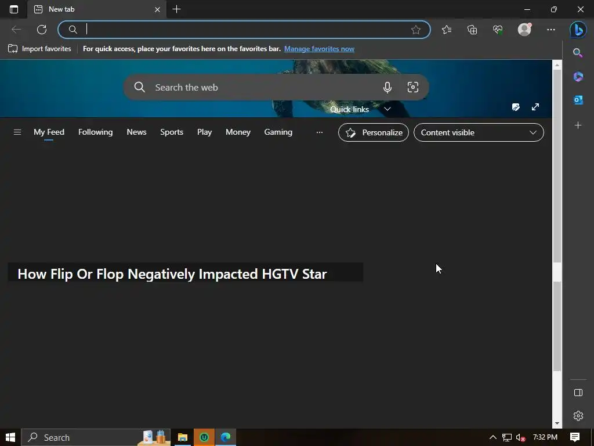Switch to Play tab
The image size is (594, 446).
[204, 132]
